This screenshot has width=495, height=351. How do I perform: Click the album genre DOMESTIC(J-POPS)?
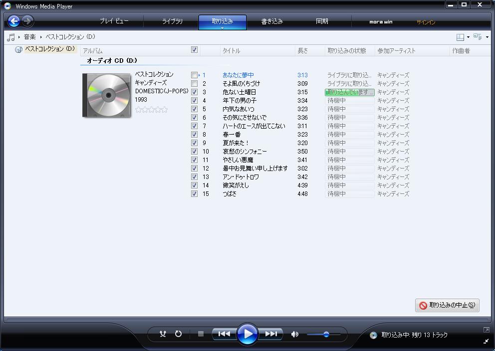(x=162, y=91)
